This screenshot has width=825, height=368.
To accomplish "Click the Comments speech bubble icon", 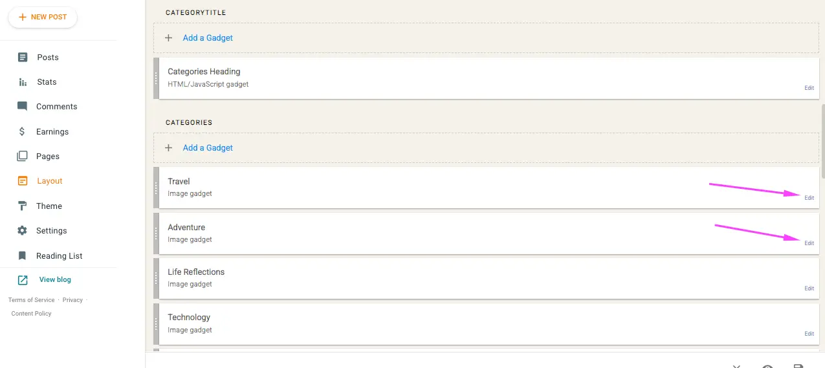I will 23,107.
